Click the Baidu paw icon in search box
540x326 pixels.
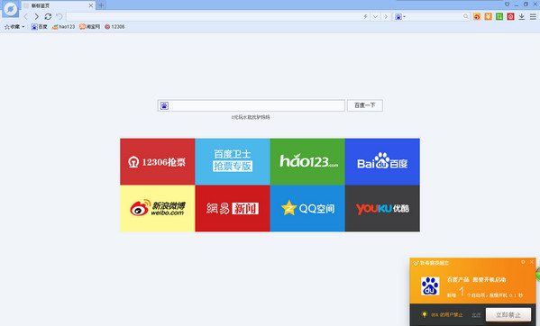click(x=164, y=105)
